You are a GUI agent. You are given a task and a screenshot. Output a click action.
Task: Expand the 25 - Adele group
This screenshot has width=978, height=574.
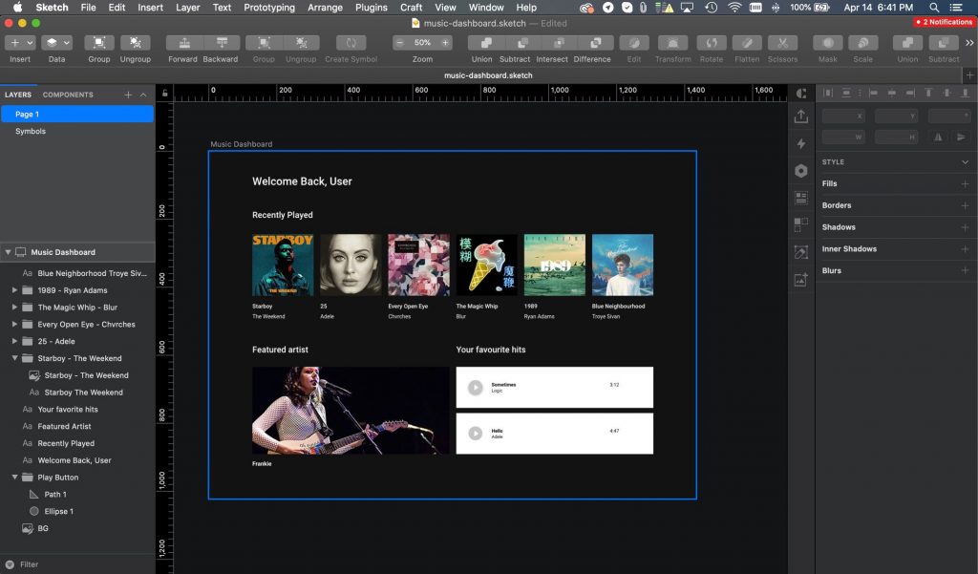[14, 341]
